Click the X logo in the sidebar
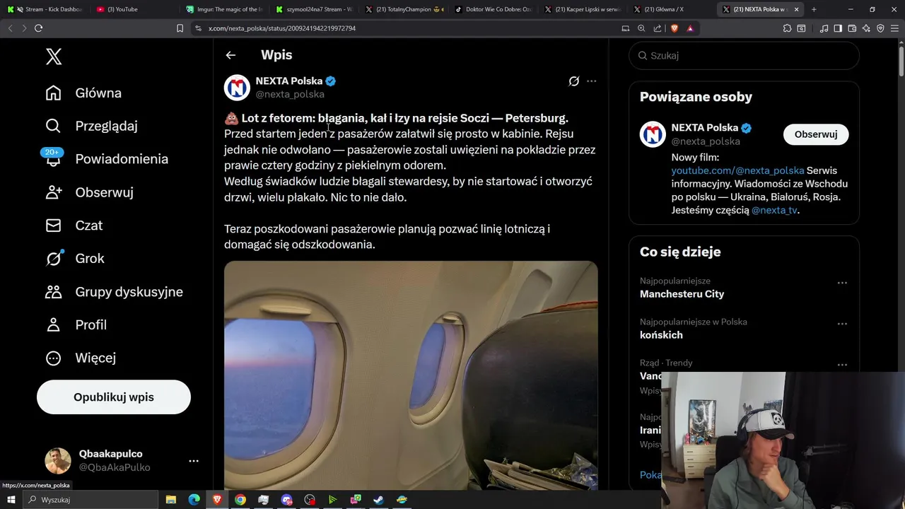This screenshot has width=905, height=509. coord(54,57)
